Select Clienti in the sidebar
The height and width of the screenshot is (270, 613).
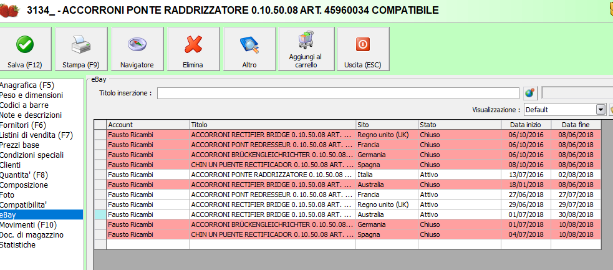[x=11, y=165]
